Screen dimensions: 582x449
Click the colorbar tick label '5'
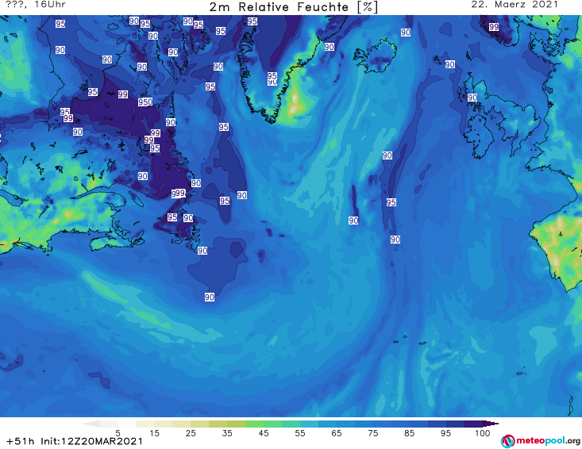118,433
